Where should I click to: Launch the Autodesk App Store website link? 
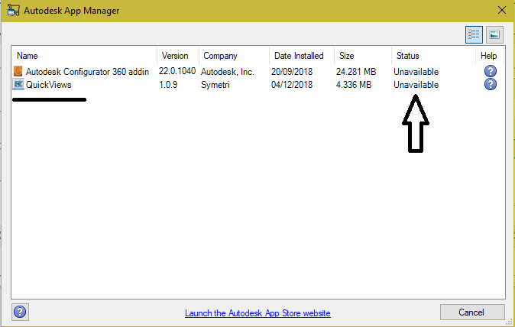tap(257, 313)
